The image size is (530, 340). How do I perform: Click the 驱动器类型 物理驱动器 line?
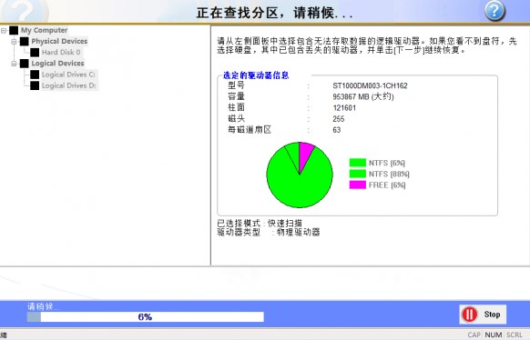(x=269, y=232)
